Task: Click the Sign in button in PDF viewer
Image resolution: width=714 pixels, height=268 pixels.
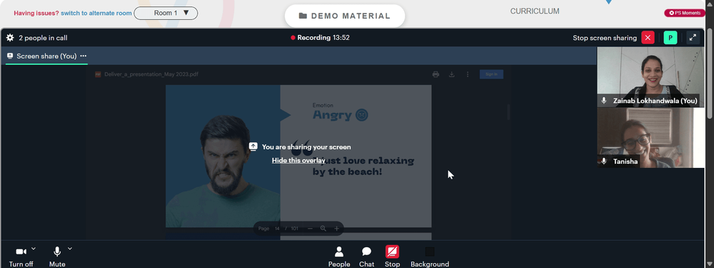Action: click(x=491, y=74)
